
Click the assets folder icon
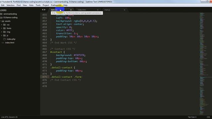click(3, 21)
